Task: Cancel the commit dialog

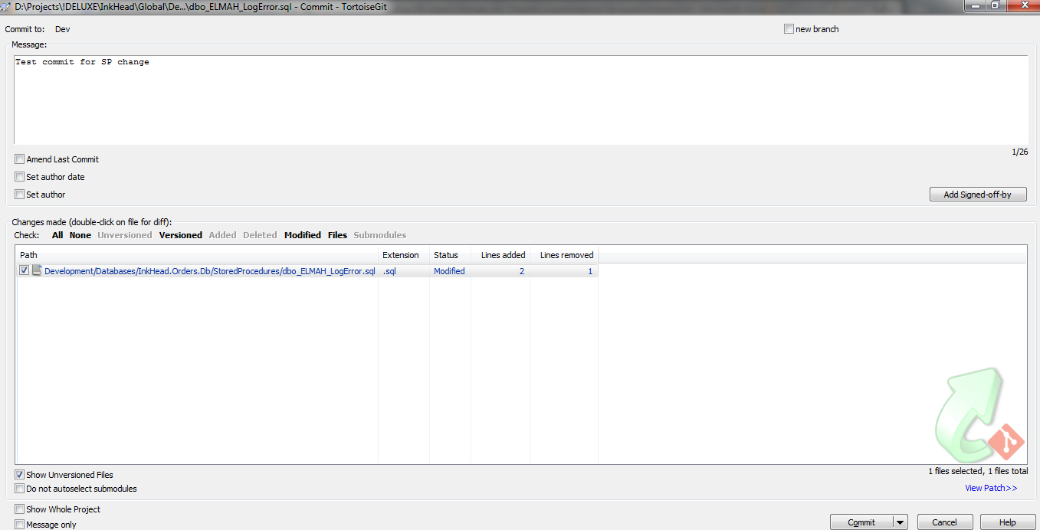Action: coord(944,522)
